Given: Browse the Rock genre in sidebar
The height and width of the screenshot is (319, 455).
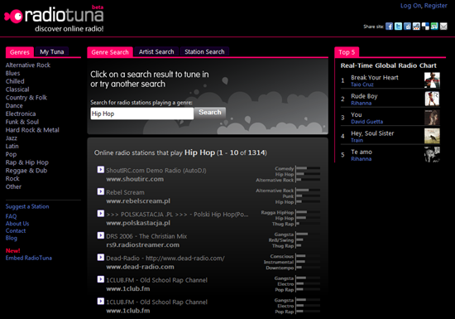Looking at the screenshot, I should coord(12,179).
